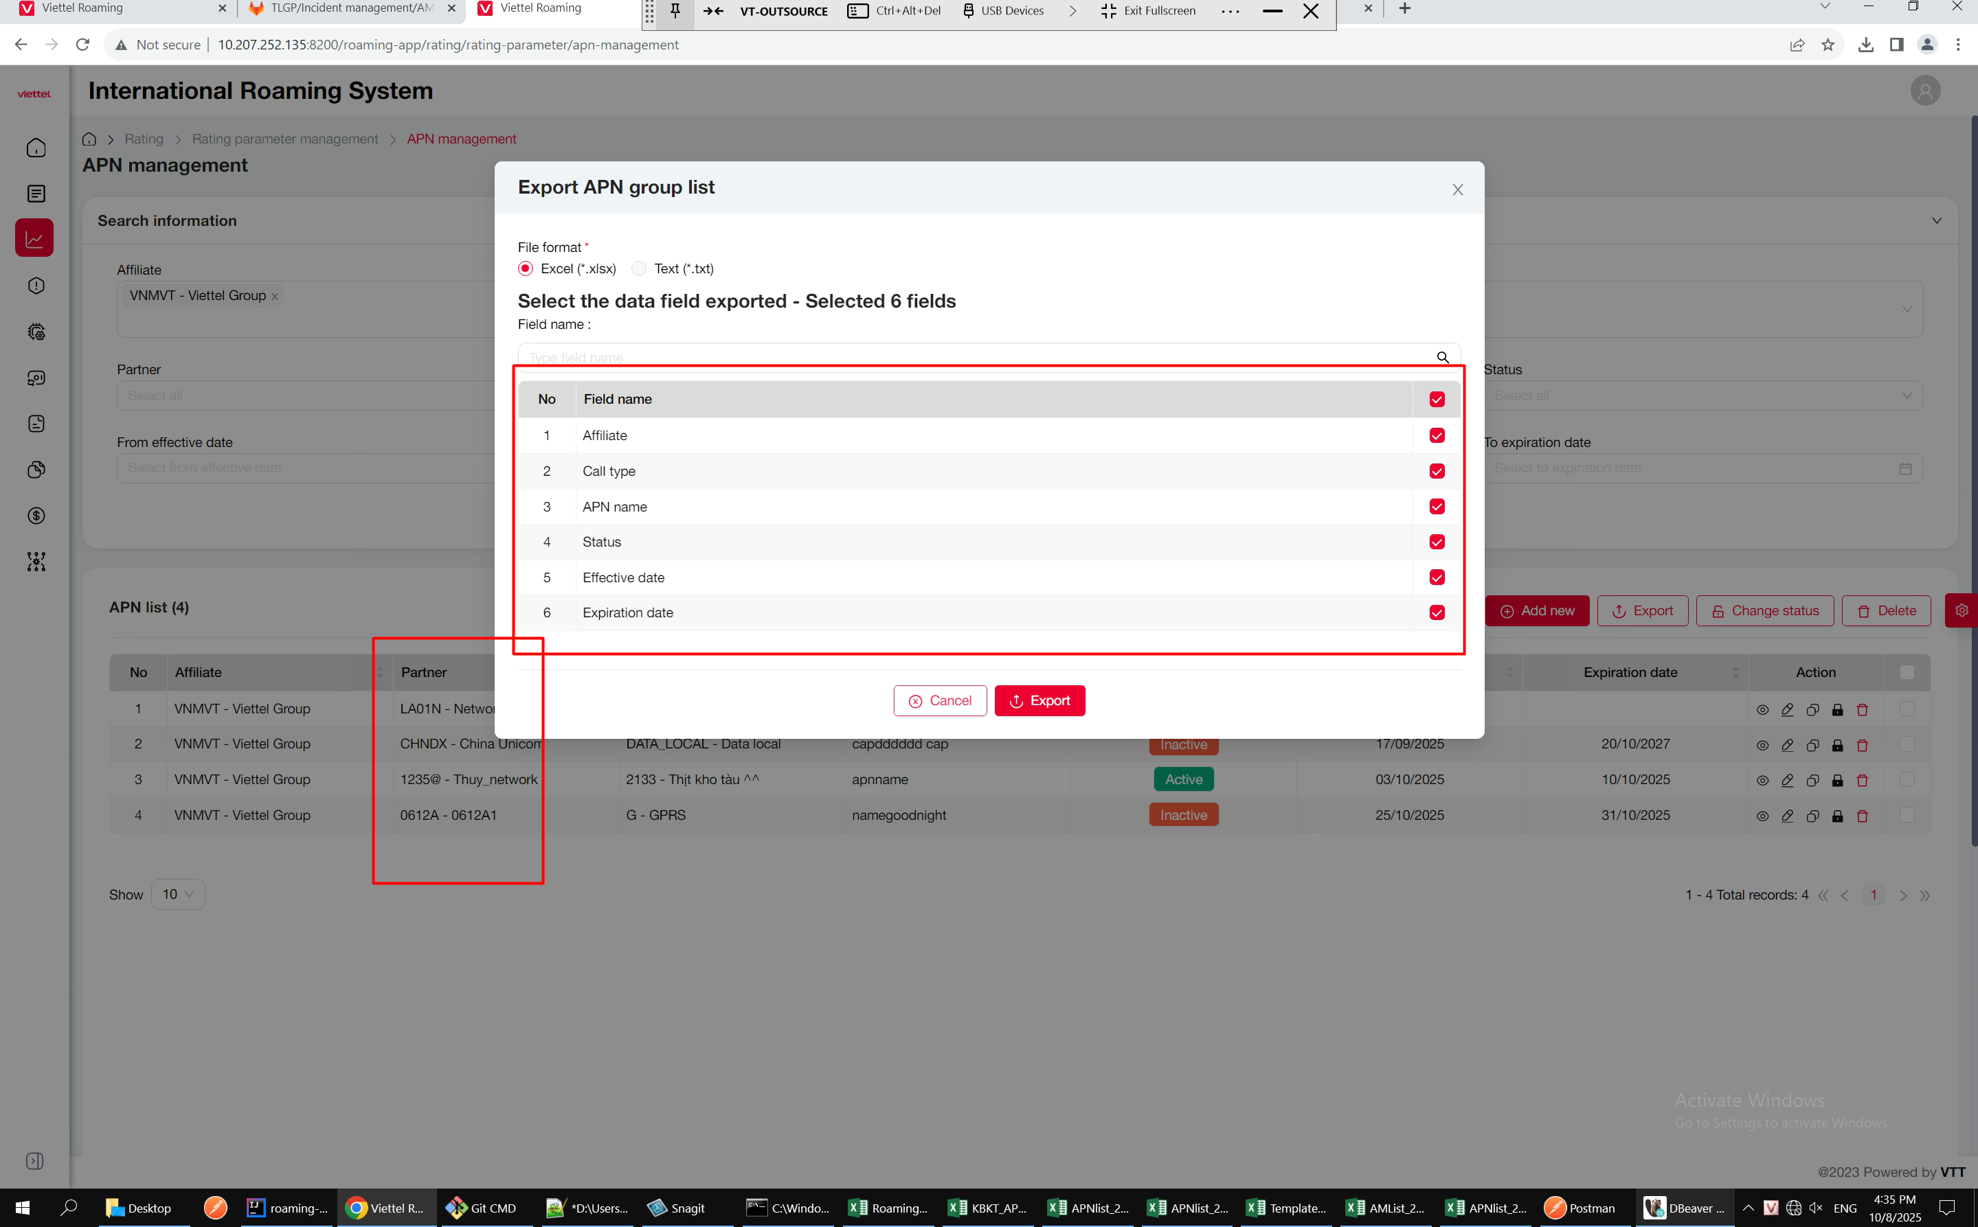This screenshot has width=1978, height=1227.
Task: Click the Cancel button in dialog
Action: [x=939, y=700]
